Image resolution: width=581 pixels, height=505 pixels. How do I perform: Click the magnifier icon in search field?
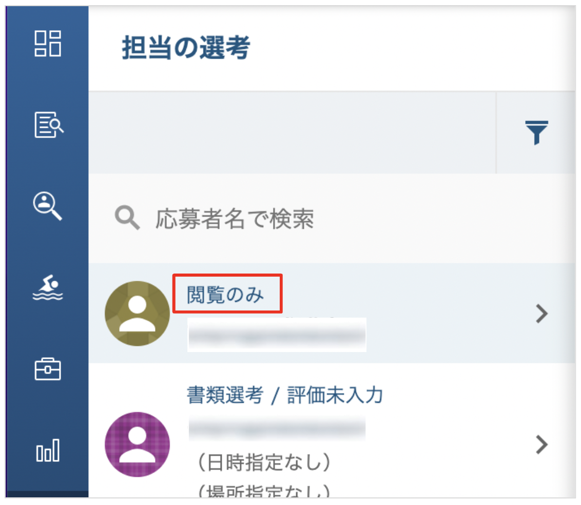[127, 218]
